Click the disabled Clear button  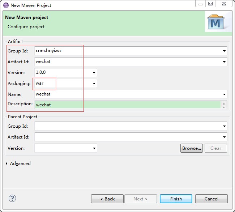[x=216, y=148]
